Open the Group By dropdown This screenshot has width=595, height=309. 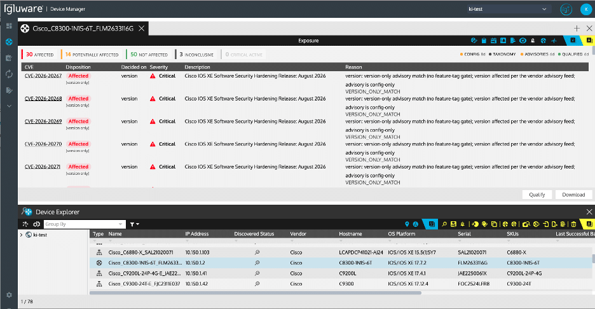[85, 224]
